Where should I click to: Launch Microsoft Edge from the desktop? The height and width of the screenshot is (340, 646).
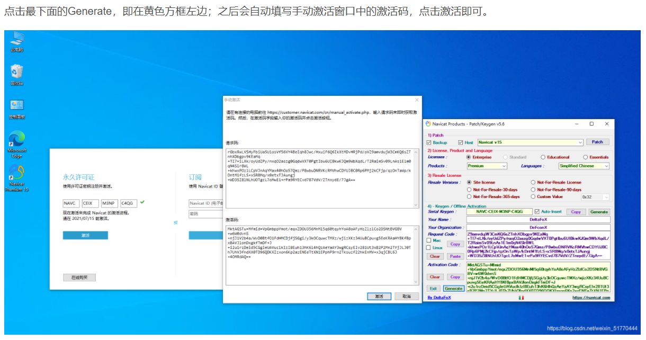17,144
